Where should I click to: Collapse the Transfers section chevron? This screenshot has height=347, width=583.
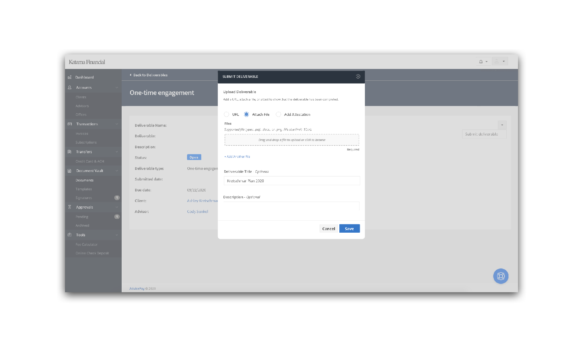pyautogui.click(x=117, y=152)
